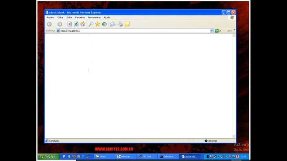The image size is (287, 161).
Task: Open Editar menu
Action: coord(60,17)
